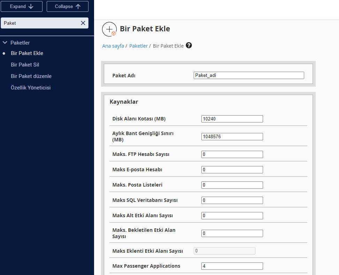Select Özellik Yöneticisi in sidebar

click(x=31, y=88)
